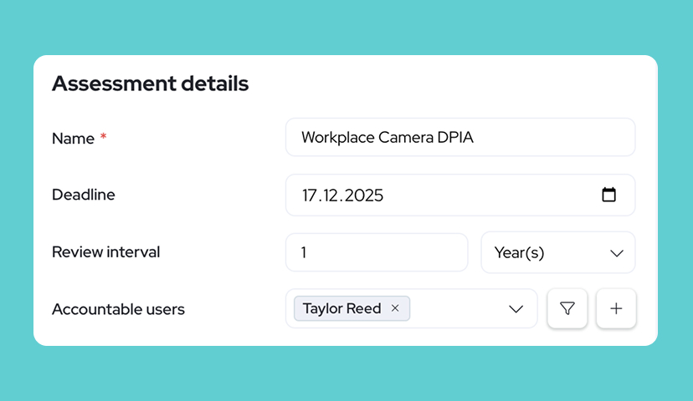
Task: Click the Assessment details heading
Action: 151,84
